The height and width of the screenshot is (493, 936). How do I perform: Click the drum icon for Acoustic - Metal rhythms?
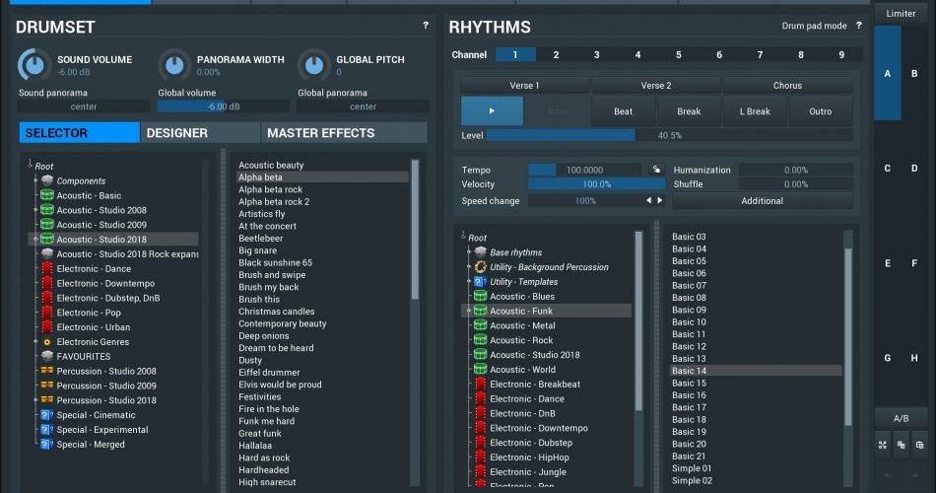point(481,325)
